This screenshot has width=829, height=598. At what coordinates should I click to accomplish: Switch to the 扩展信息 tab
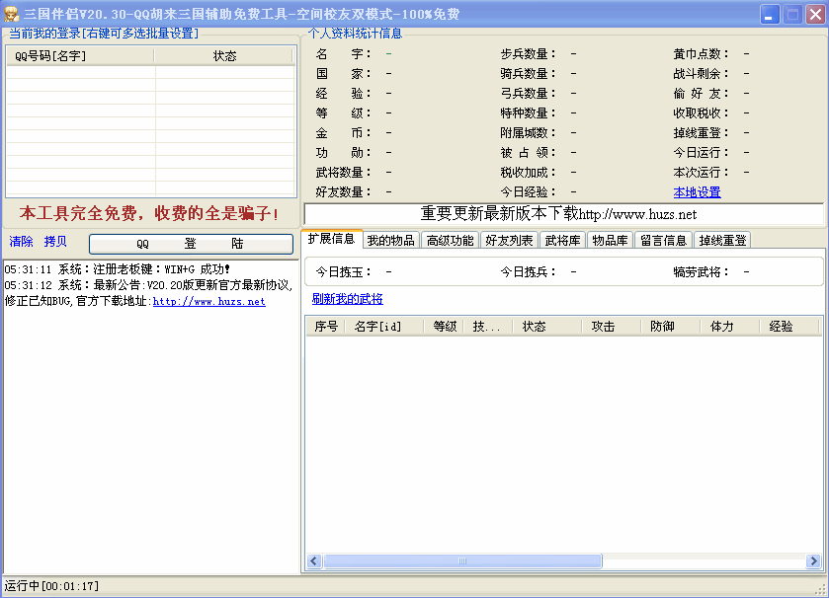click(x=331, y=239)
